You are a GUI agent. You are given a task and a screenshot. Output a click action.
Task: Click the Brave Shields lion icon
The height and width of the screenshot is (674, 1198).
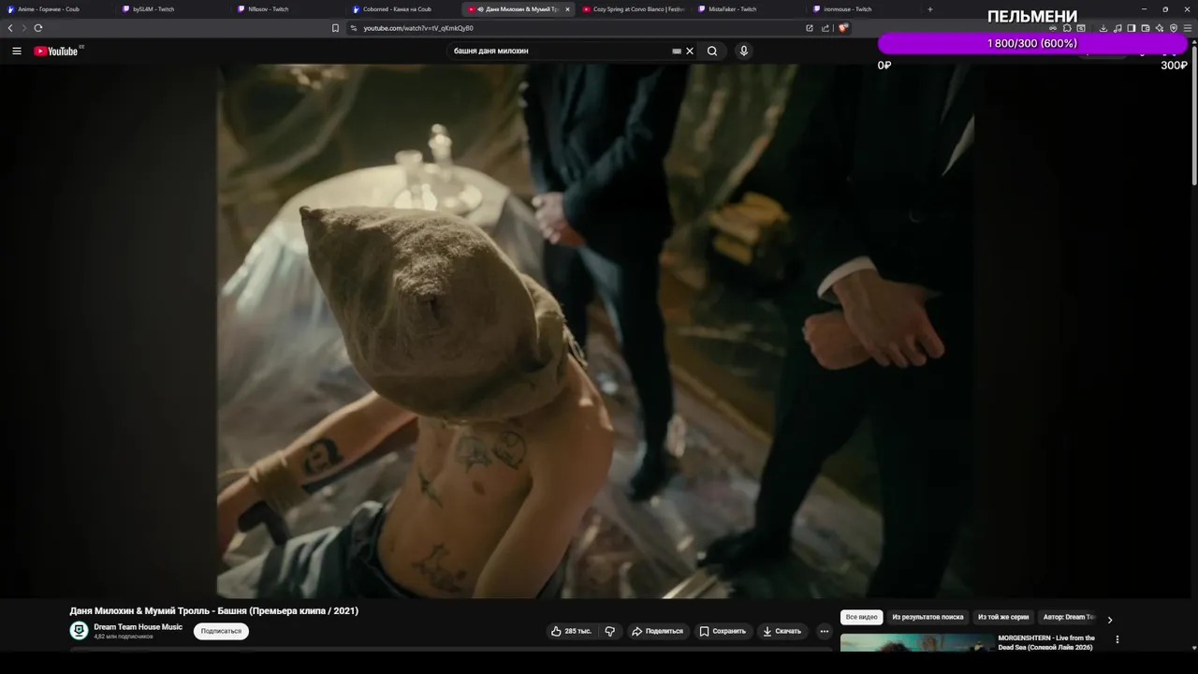843,28
